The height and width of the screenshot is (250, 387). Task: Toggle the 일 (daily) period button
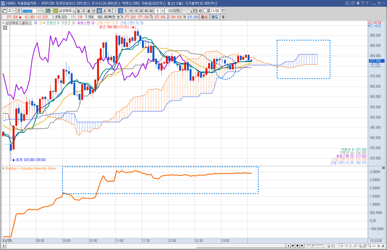click(x=78, y=11)
